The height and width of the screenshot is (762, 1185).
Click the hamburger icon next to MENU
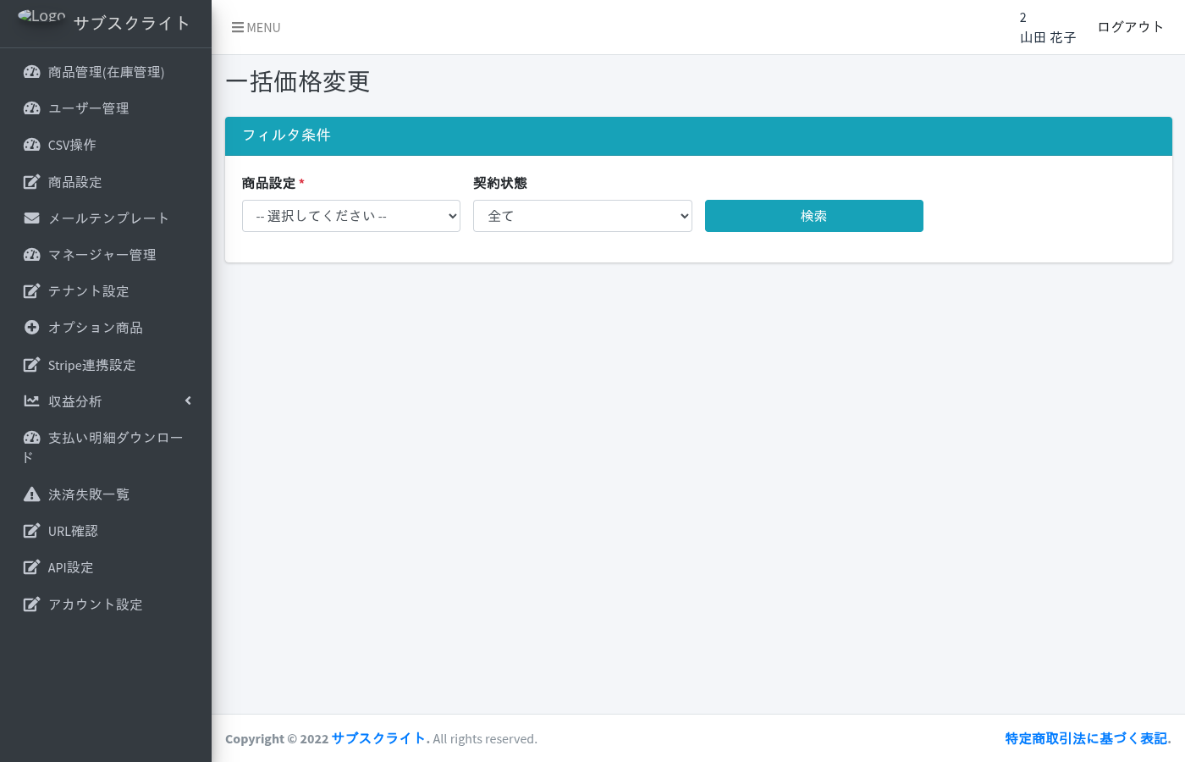click(237, 26)
